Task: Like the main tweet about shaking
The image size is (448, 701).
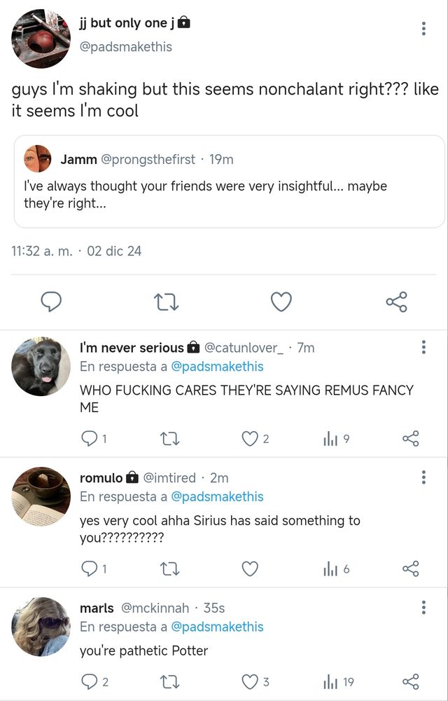Action: [x=281, y=302]
